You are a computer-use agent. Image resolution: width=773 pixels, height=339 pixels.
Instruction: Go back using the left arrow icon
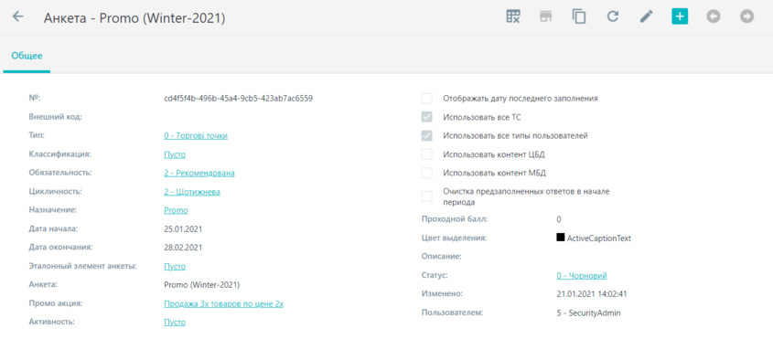tap(17, 16)
